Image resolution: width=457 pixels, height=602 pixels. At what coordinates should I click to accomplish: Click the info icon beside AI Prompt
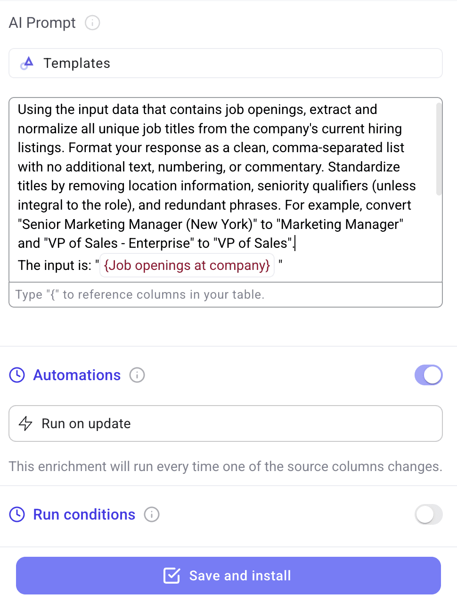[x=92, y=23]
